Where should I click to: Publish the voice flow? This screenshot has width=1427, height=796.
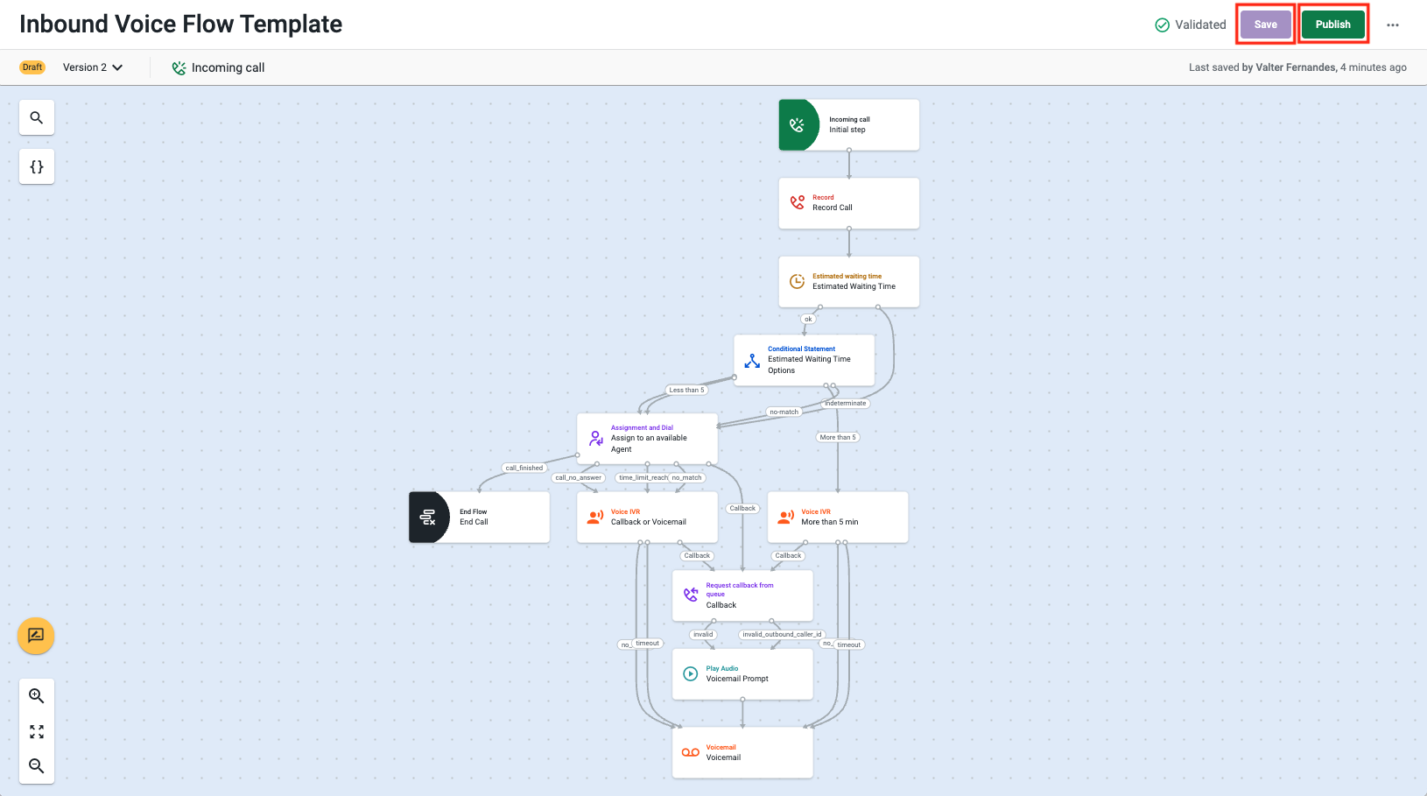pyautogui.click(x=1332, y=25)
